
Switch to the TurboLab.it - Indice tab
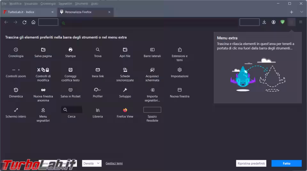pyautogui.click(x=28, y=12)
